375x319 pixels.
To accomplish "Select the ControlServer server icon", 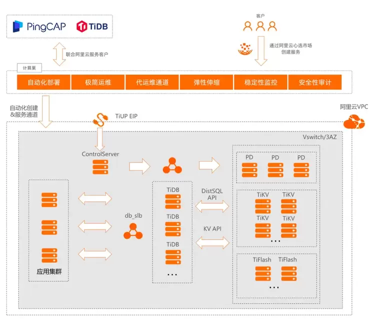I will [x=100, y=167].
